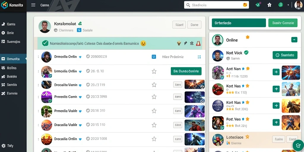304x152 pixels.
Task: Click the user avatar in top-right corner
Action: pos(298,5)
